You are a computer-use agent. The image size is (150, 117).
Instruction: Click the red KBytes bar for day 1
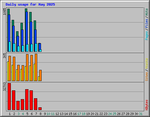pyautogui.click(x=9, y=97)
